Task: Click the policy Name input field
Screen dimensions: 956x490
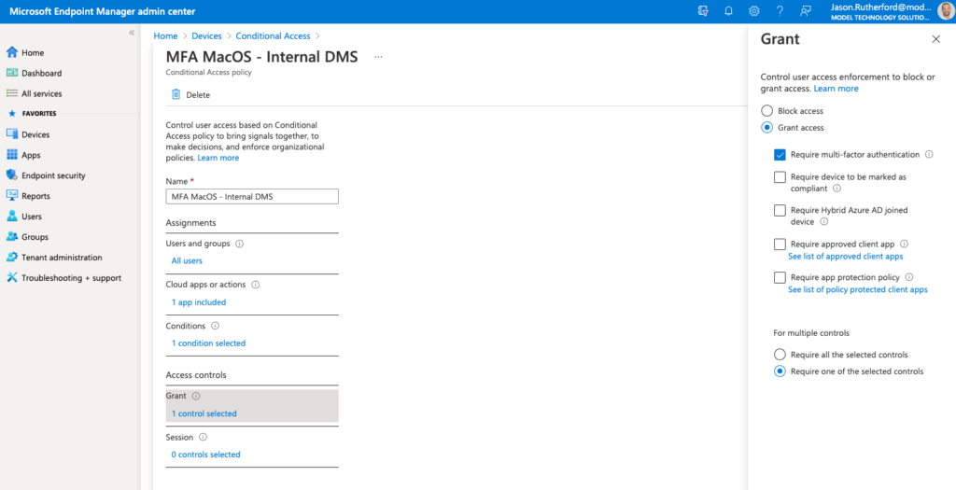Action: pos(252,196)
